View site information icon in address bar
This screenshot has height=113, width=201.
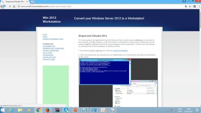click(19, 6)
